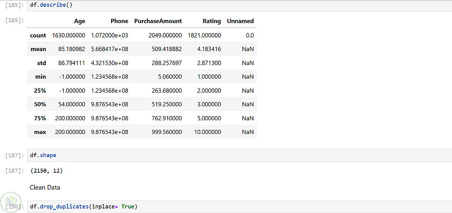Click Rating max value 10.000000
Viewport: 452px width, 213px height.
pyautogui.click(x=207, y=133)
